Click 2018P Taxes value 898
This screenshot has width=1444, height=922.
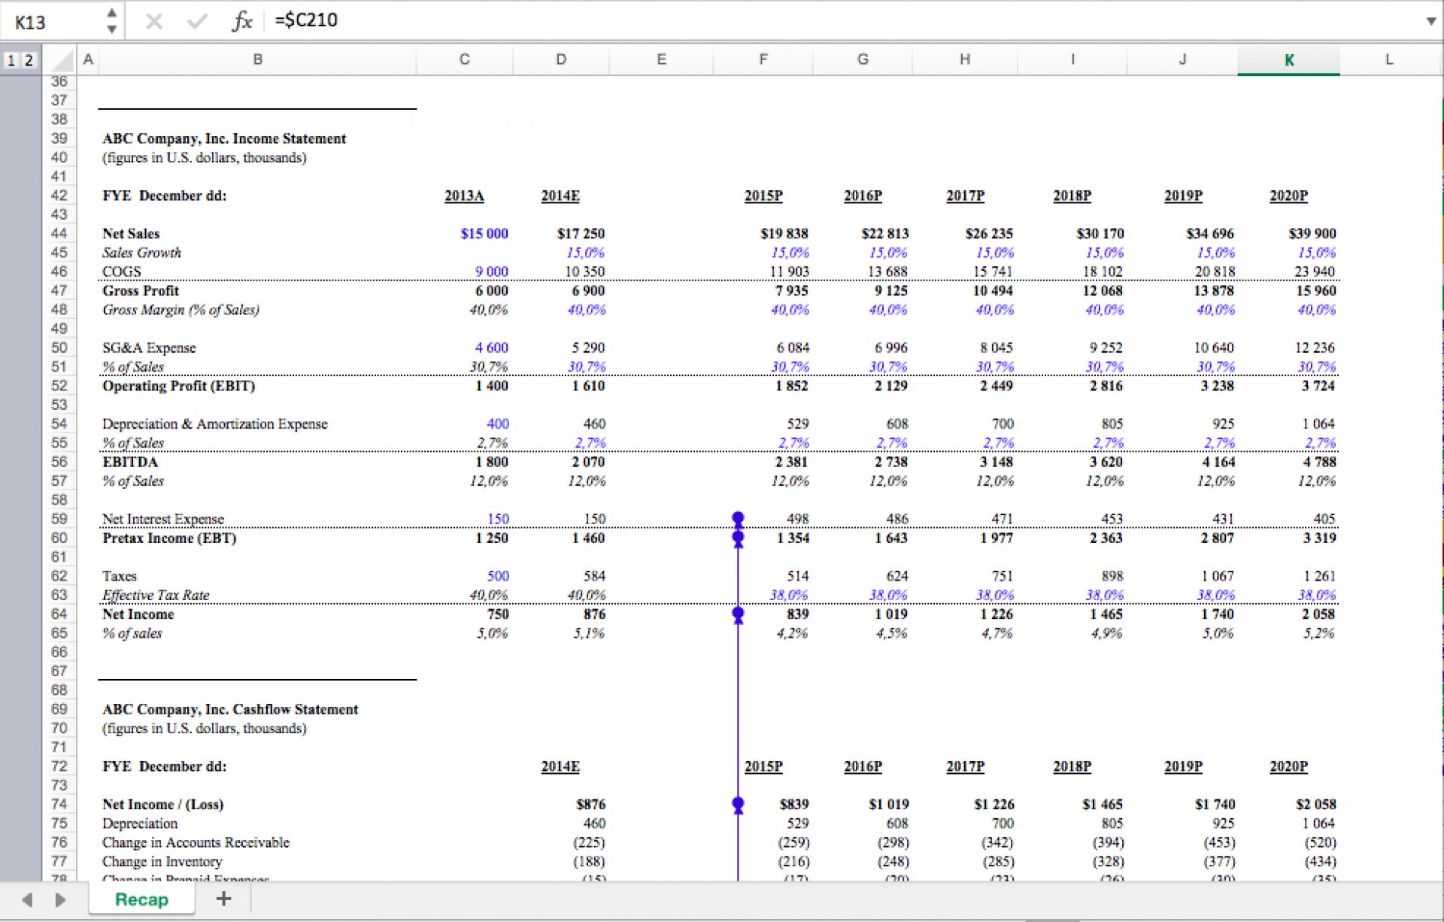pos(1112,576)
